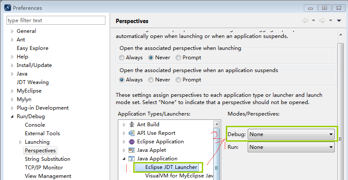Collapse the Run/Debug preferences node
Screen dimensions: 348x180
tap(12, 116)
